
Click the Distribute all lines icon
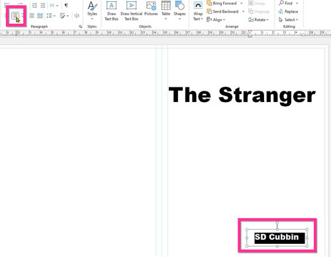40,16
